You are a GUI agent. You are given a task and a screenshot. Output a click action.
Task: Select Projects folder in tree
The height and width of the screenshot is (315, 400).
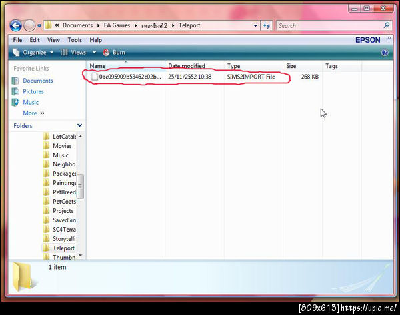(x=63, y=211)
